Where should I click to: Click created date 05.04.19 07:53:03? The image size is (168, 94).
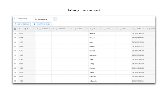tap(138, 77)
